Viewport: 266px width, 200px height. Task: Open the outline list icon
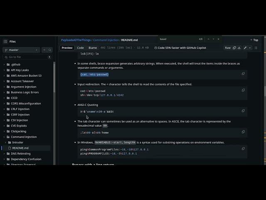tap(256, 48)
